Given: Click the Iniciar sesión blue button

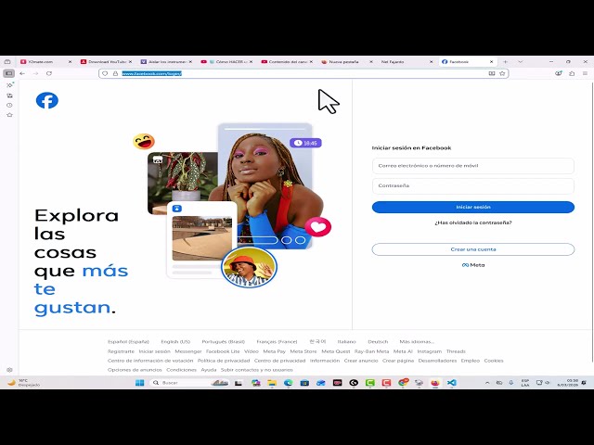Looking at the screenshot, I should [473, 207].
